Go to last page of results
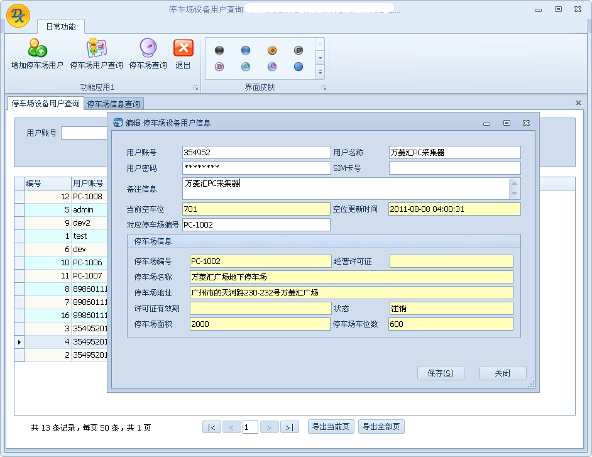 pos(289,427)
